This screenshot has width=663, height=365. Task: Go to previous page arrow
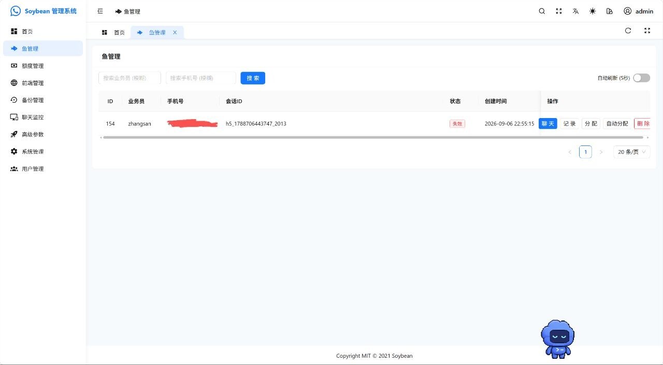pyautogui.click(x=570, y=152)
